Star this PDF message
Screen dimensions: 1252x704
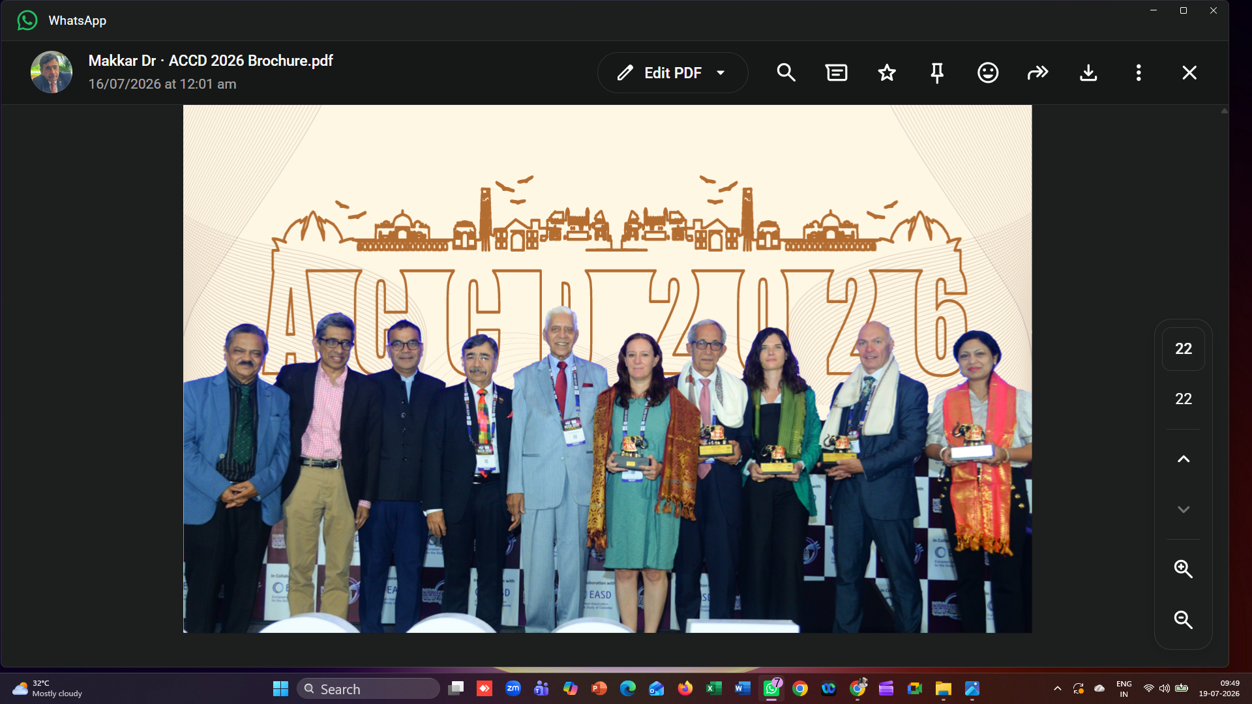[887, 72]
